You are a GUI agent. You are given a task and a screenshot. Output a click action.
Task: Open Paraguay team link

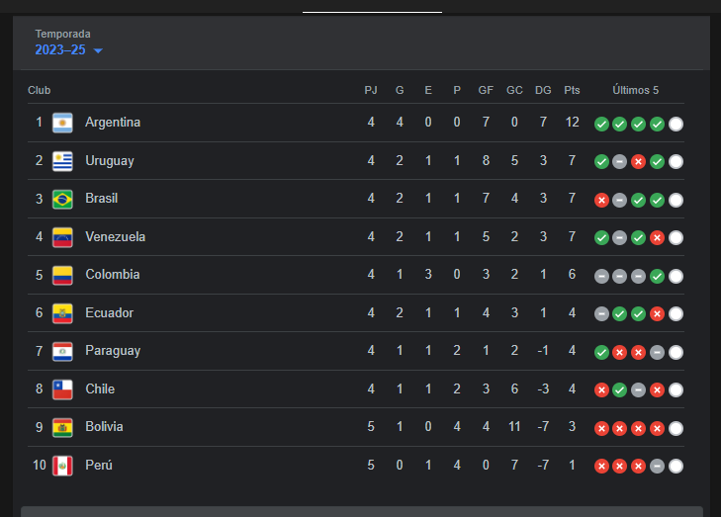(x=113, y=351)
